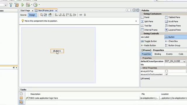
Task: Toggle horizontal resizability icon
Action: [x=81, y=15]
